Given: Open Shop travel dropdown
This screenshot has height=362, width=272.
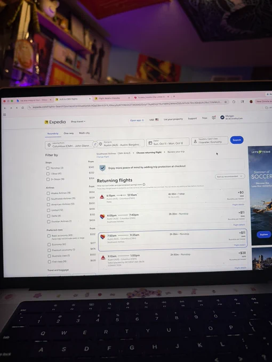Looking at the screenshot, I should click(x=78, y=121).
